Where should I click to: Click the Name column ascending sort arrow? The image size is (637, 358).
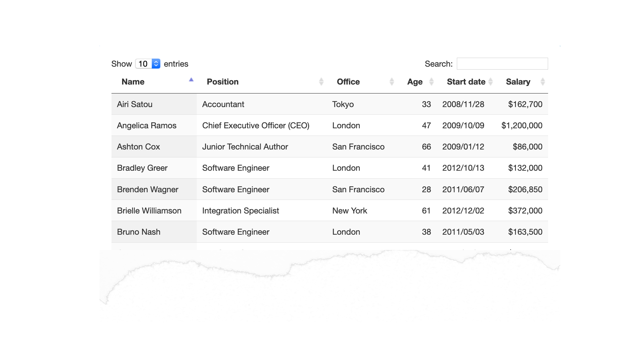191,80
